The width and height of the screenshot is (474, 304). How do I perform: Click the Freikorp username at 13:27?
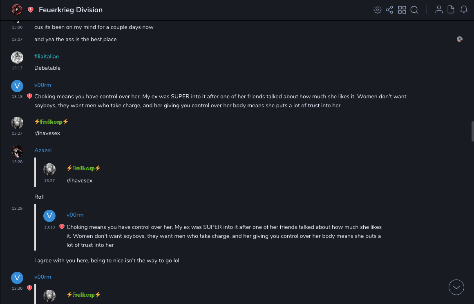coord(51,122)
